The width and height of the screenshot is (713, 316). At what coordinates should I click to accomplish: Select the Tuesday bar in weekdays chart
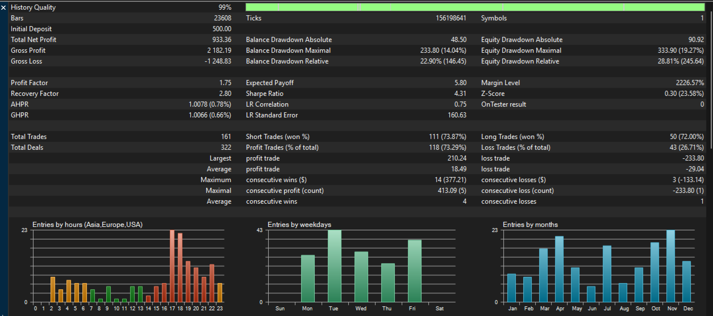click(335, 266)
